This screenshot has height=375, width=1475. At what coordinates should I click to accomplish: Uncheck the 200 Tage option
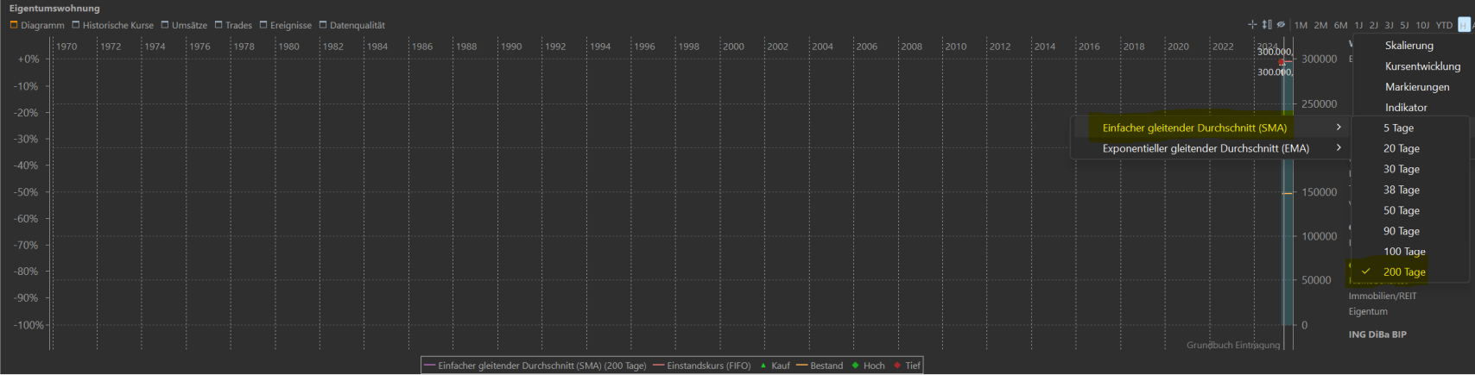[1403, 272]
